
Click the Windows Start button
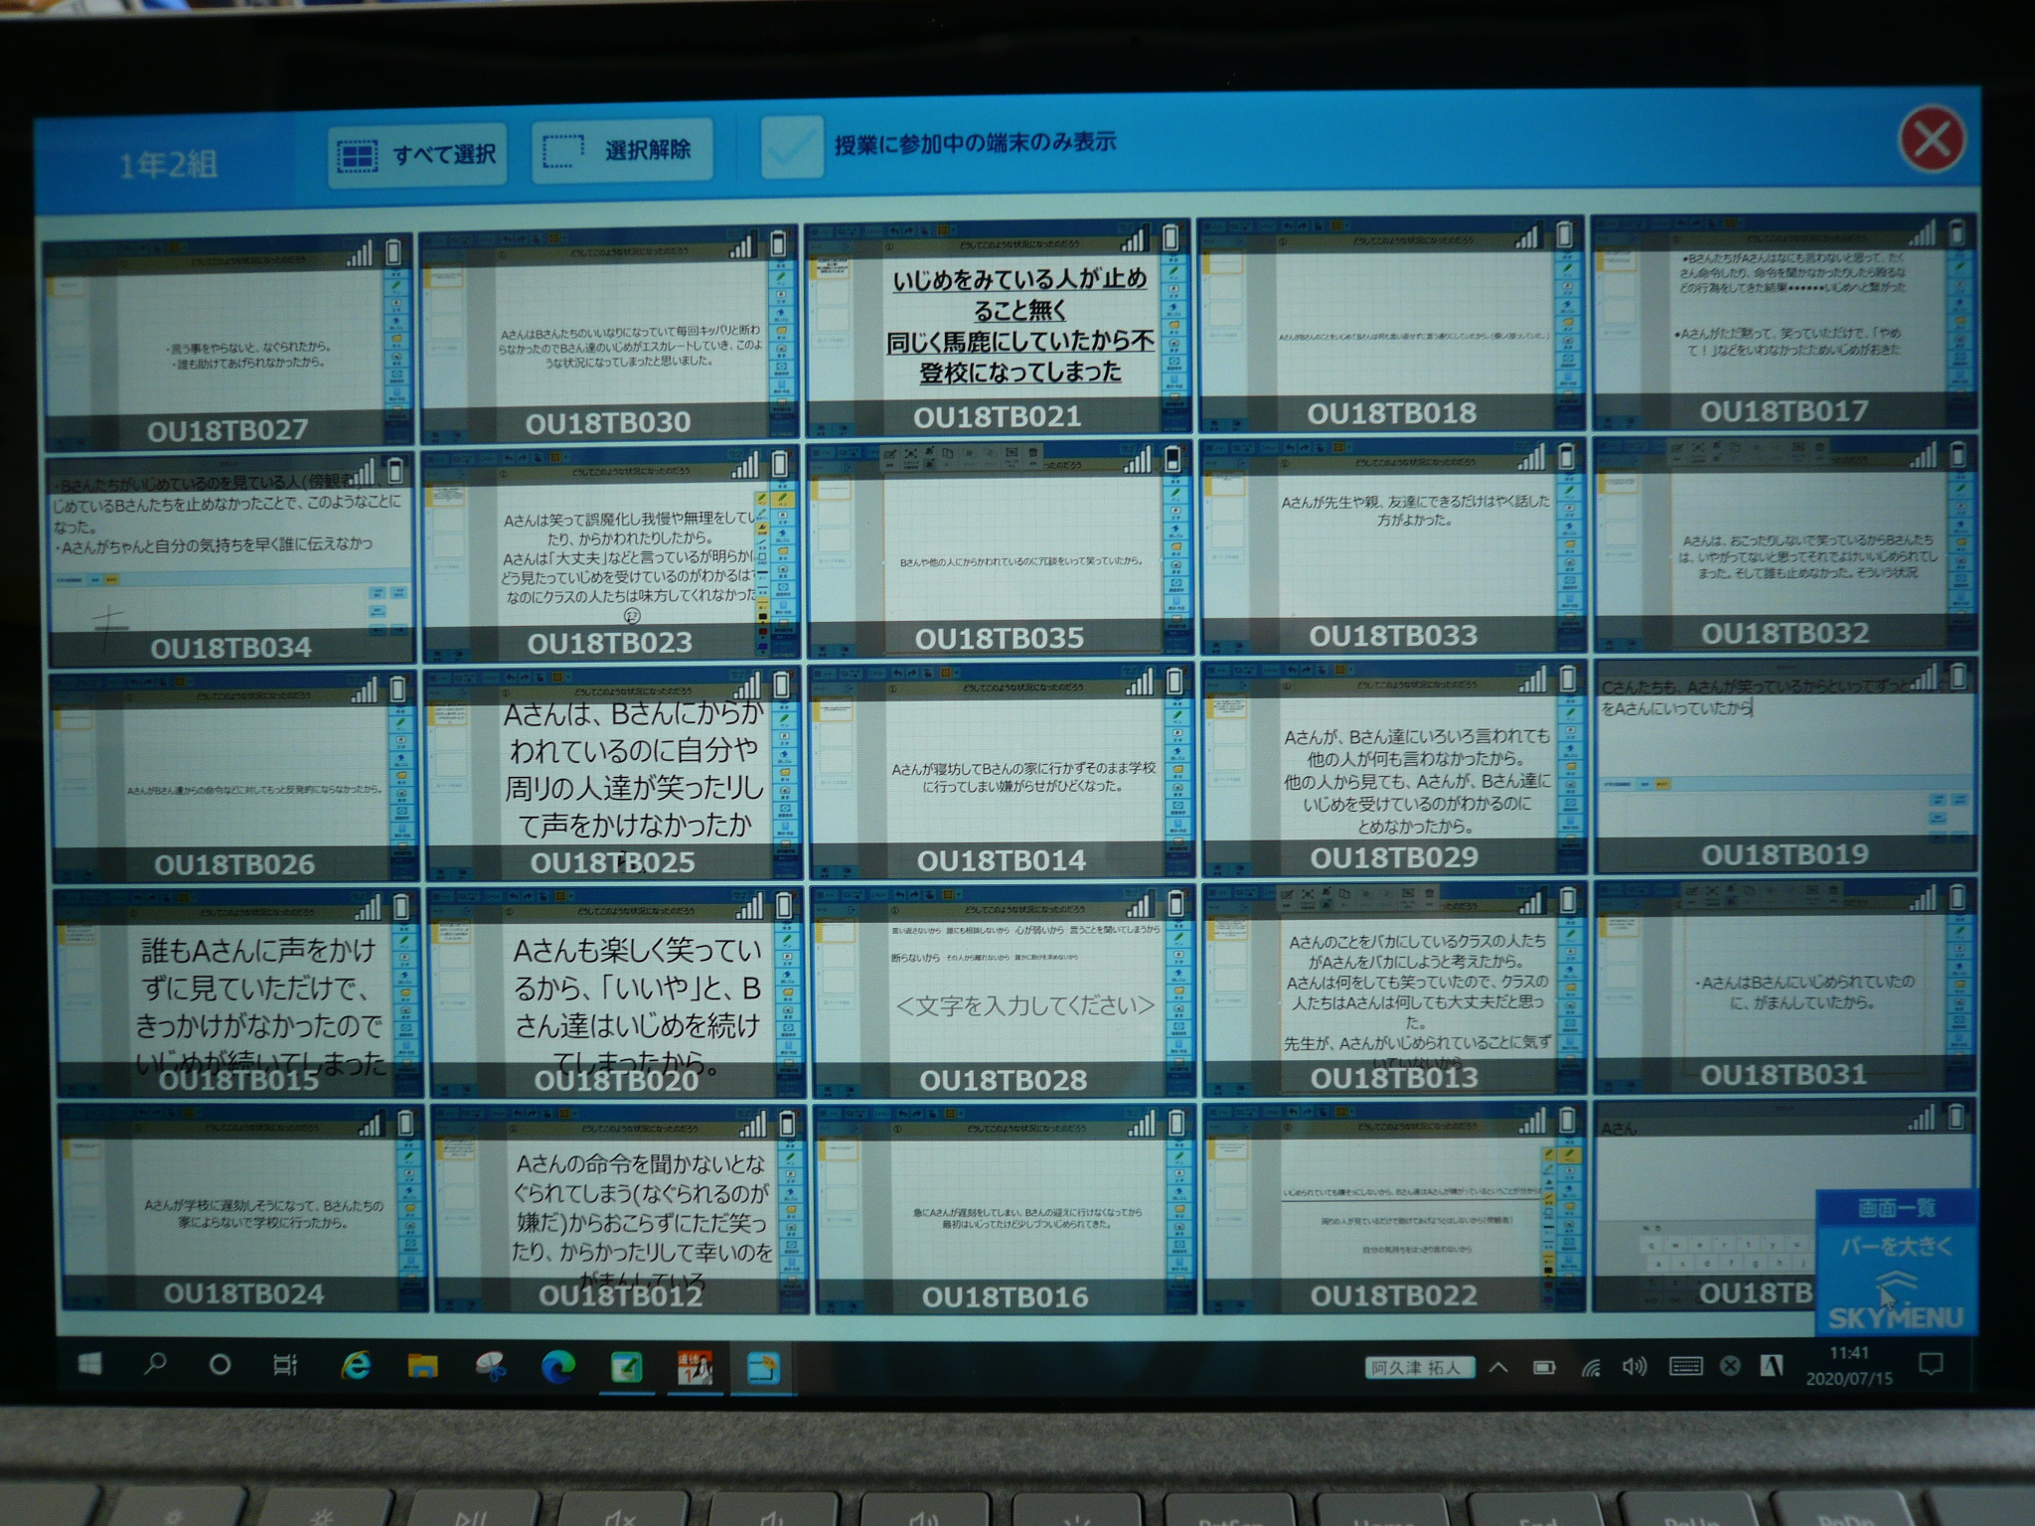click(x=89, y=1365)
